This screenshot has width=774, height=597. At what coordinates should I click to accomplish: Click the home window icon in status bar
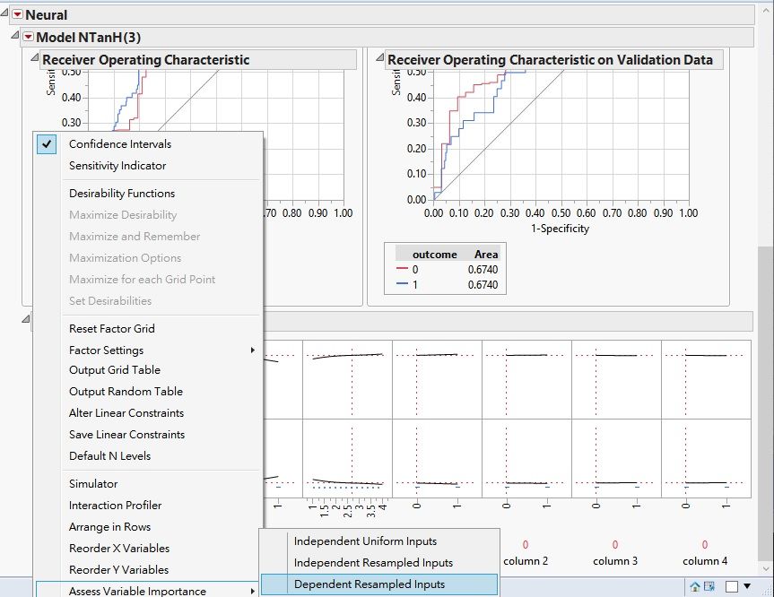tap(695, 586)
